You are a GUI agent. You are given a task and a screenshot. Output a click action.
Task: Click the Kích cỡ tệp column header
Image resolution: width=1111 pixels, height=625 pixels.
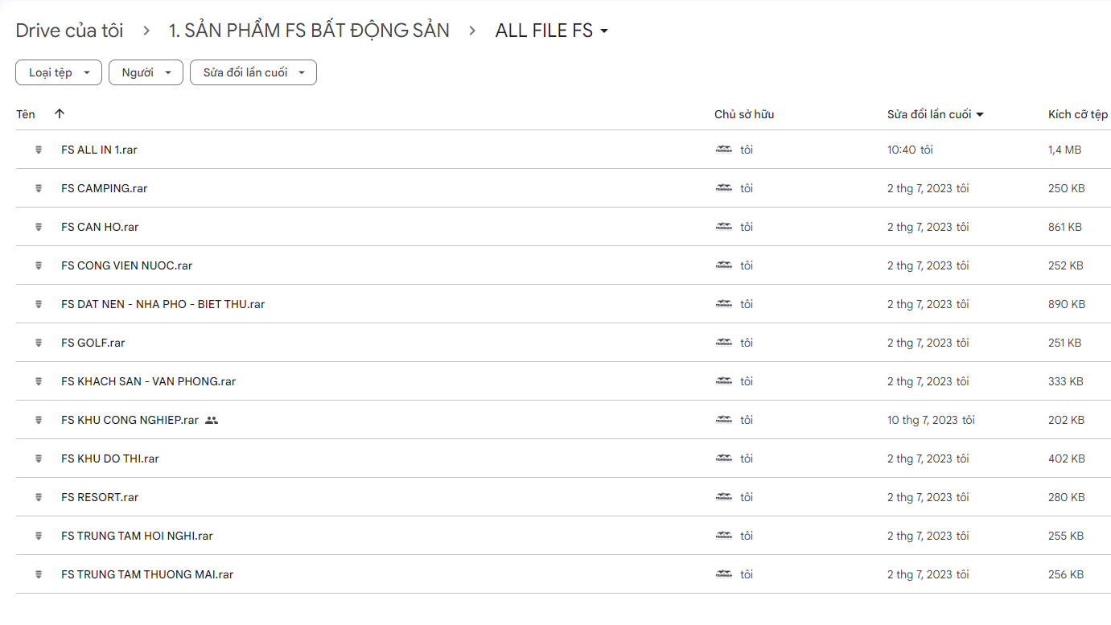1078,114
